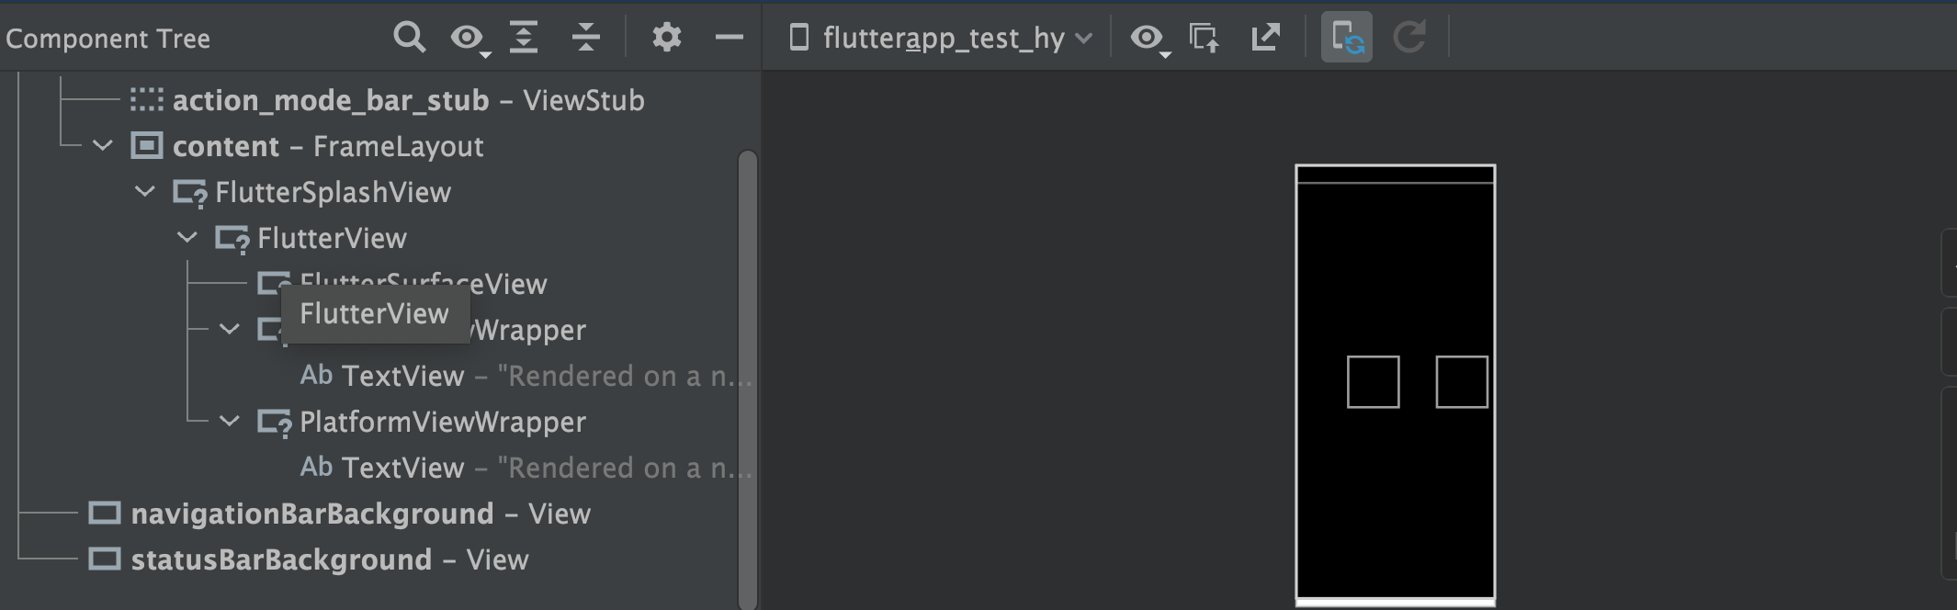Collapse the content FrameLayout node
The width and height of the screenshot is (1957, 610).
(x=103, y=146)
